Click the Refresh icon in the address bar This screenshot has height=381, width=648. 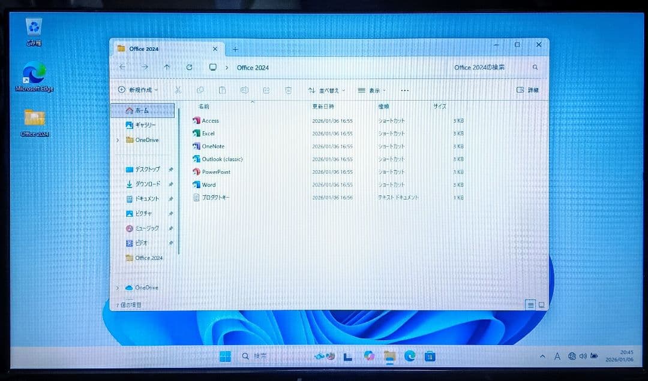[189, 67]
